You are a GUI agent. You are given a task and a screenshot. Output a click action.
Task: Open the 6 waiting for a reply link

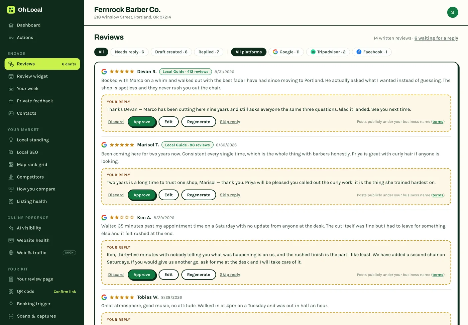point(436,38)
